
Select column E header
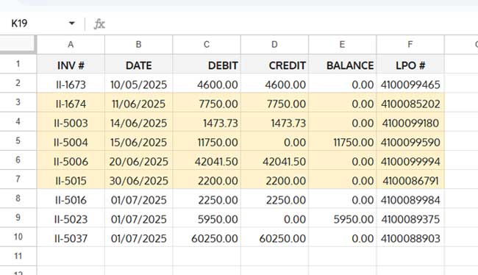click(343, 45)
